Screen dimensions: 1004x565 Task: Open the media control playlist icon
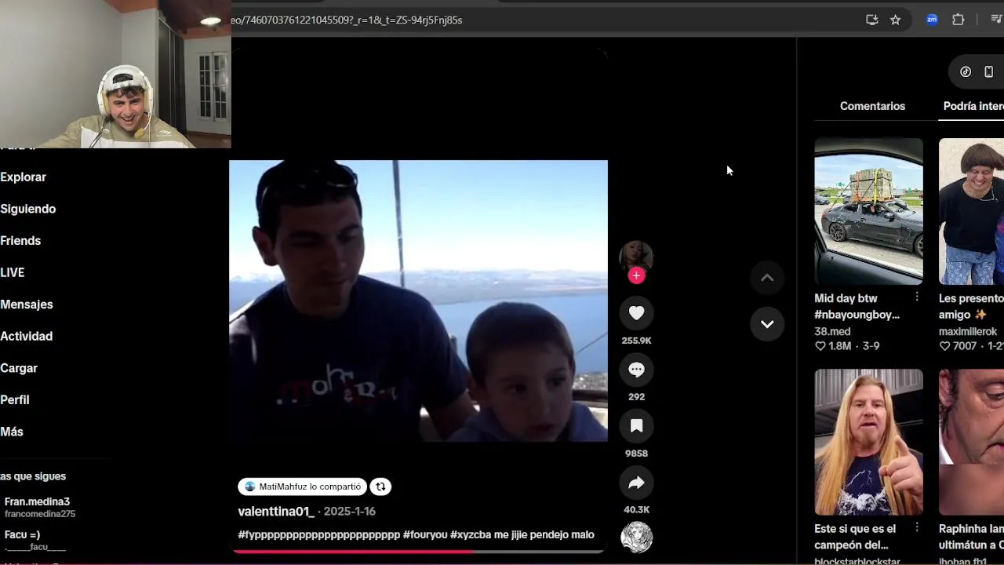point(996,20)
